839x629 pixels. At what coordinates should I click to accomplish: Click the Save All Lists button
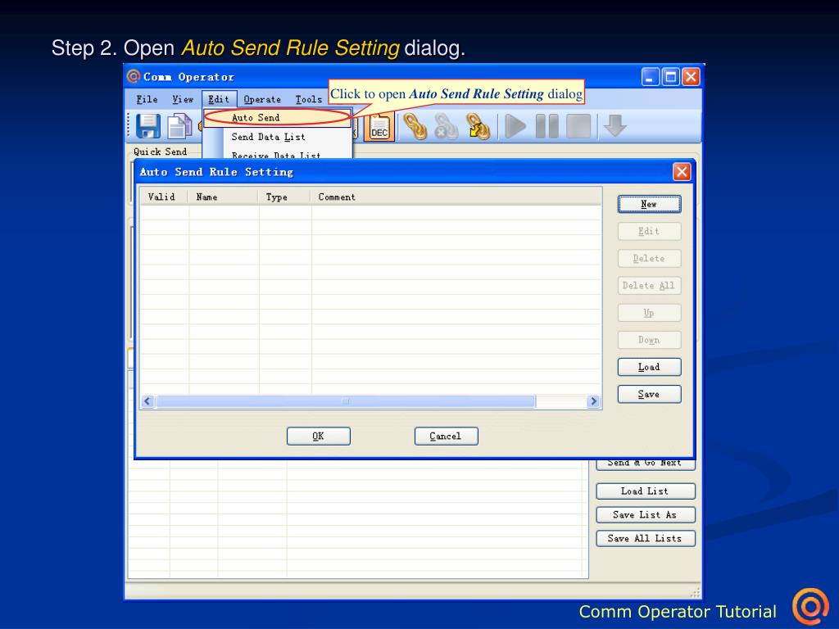click(645, 538)
